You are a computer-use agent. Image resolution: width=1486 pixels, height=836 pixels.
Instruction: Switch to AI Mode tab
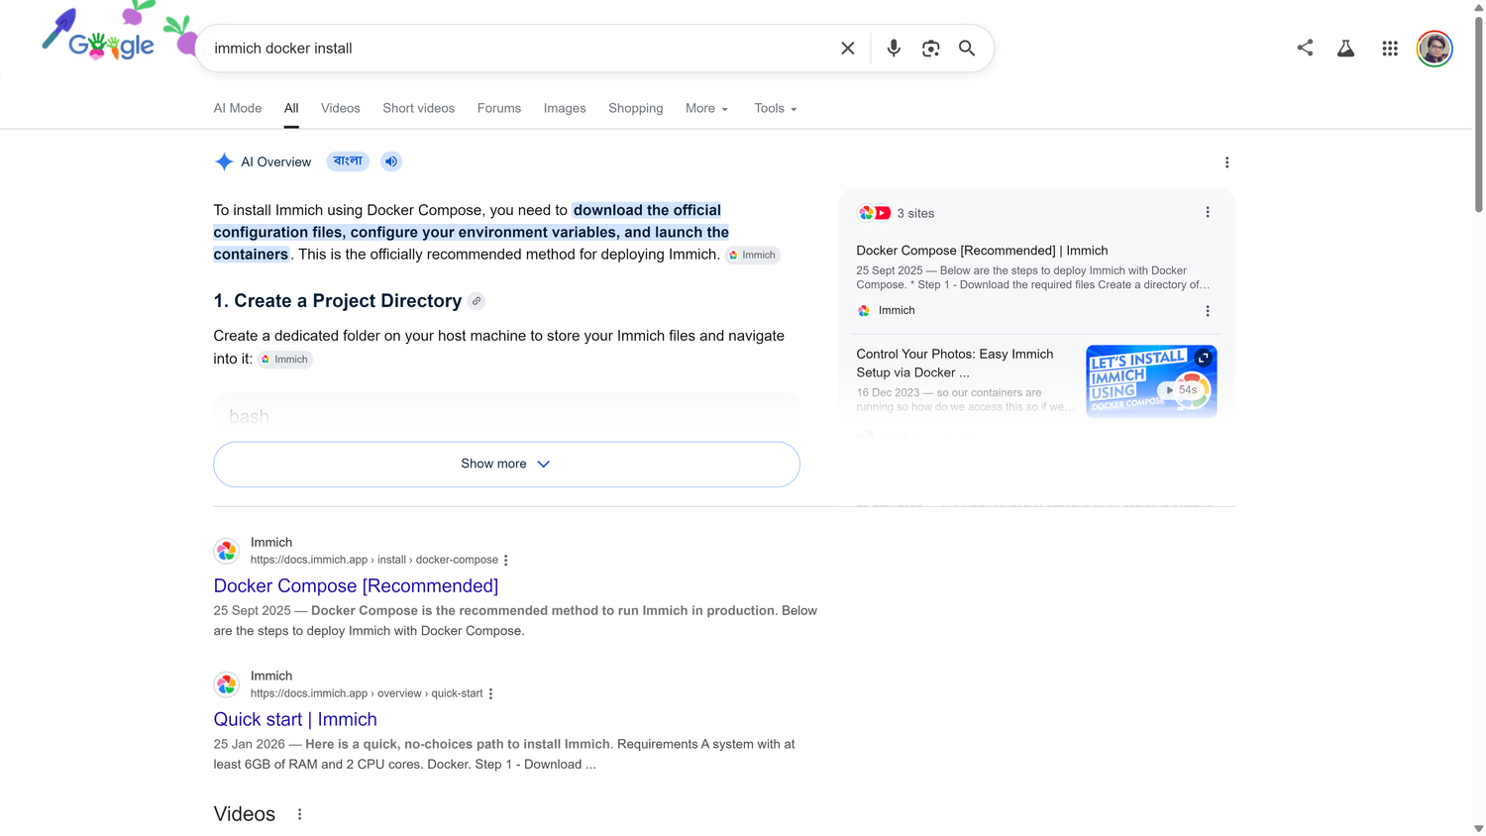(x=238, y=109)
